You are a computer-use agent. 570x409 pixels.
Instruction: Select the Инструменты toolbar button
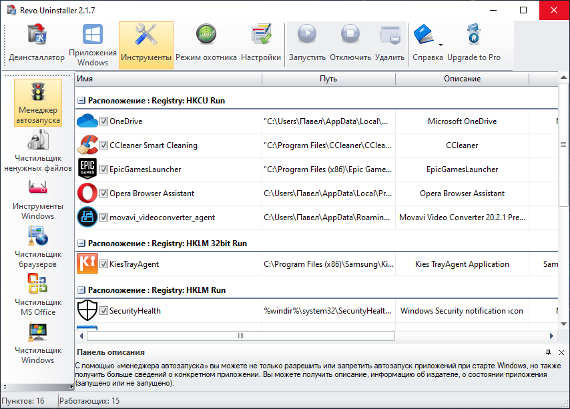[x=146, y=44]
